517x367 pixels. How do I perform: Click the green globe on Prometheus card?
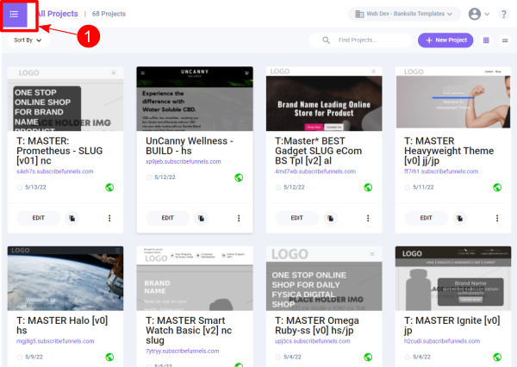pyautogui.click(x=109, y=187)
